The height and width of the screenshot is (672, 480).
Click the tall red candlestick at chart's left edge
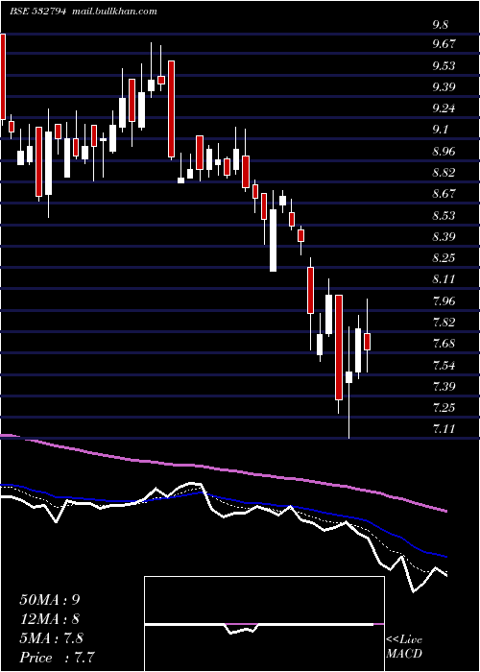click(x=3, y=76)
